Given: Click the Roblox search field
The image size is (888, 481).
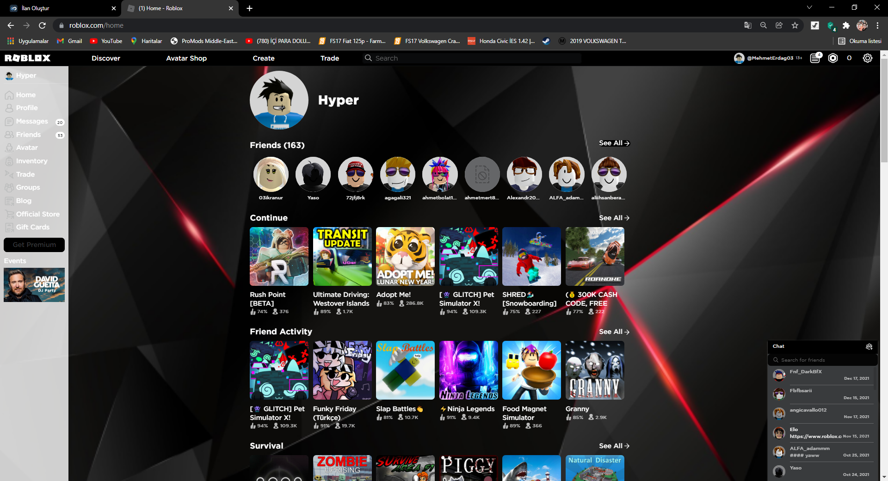Looking at the screenshot, I should point(472,58).
